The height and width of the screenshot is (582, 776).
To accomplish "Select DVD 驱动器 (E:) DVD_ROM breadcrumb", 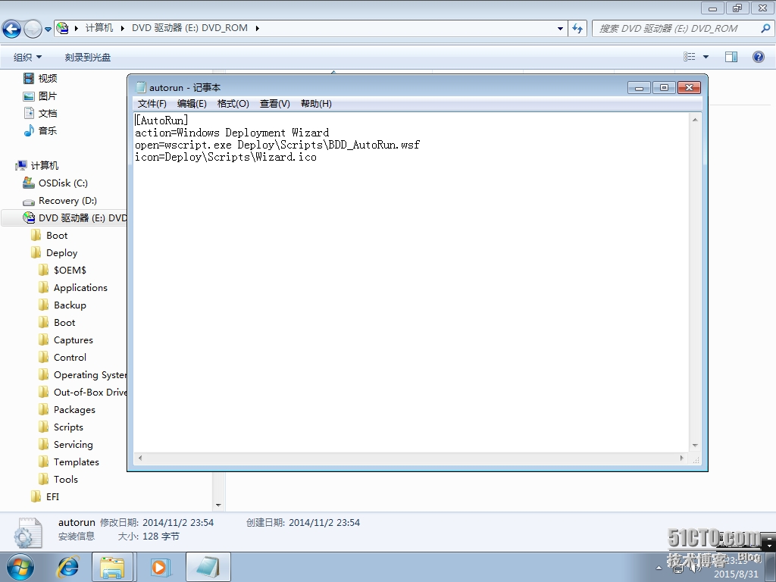I will tap(189, 28).
